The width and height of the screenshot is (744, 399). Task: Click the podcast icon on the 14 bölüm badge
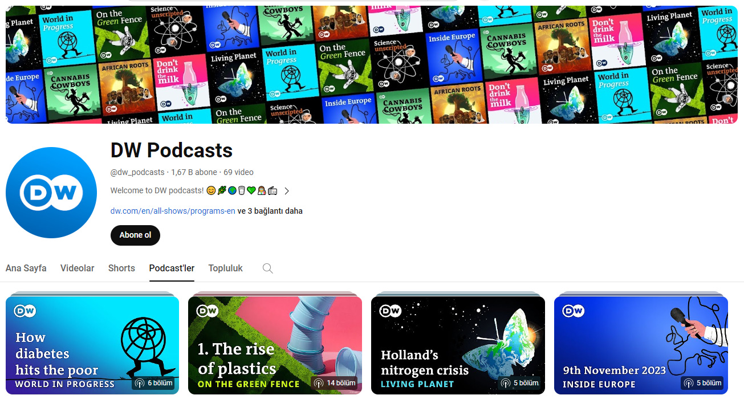319,383
